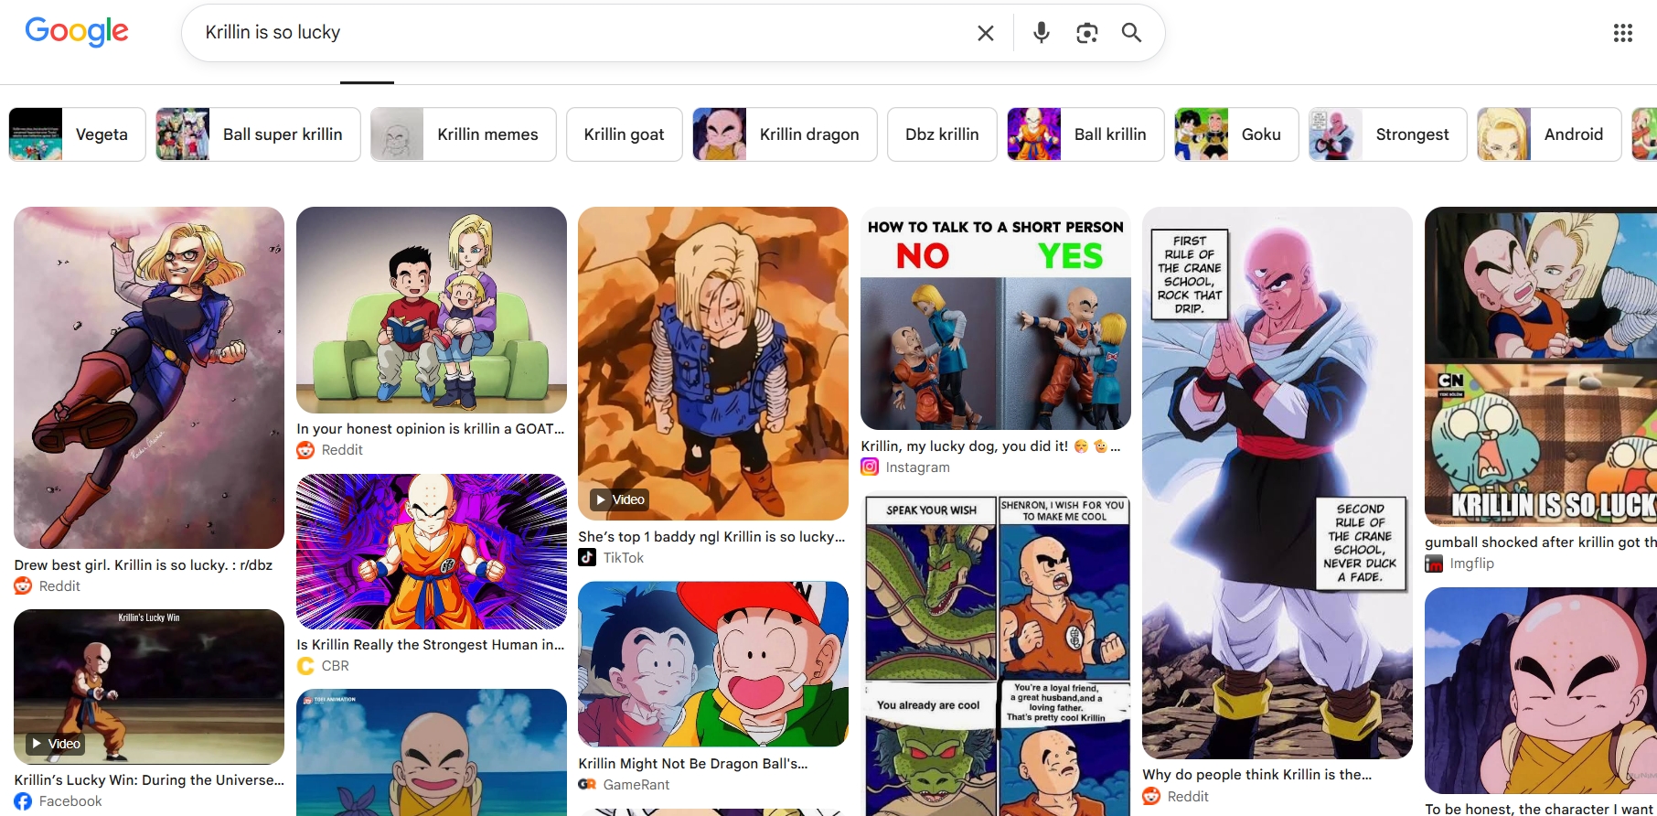
Task: Select the 'Android' filter chip
Action: [1549, 134]
